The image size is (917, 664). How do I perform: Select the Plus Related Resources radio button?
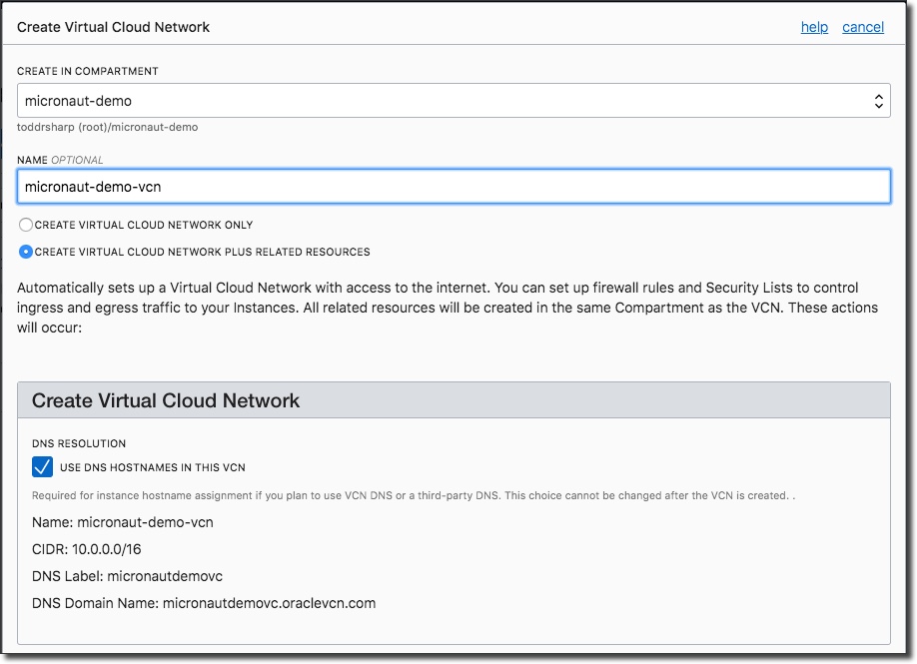pyautogui.click(x=26, y=252)
